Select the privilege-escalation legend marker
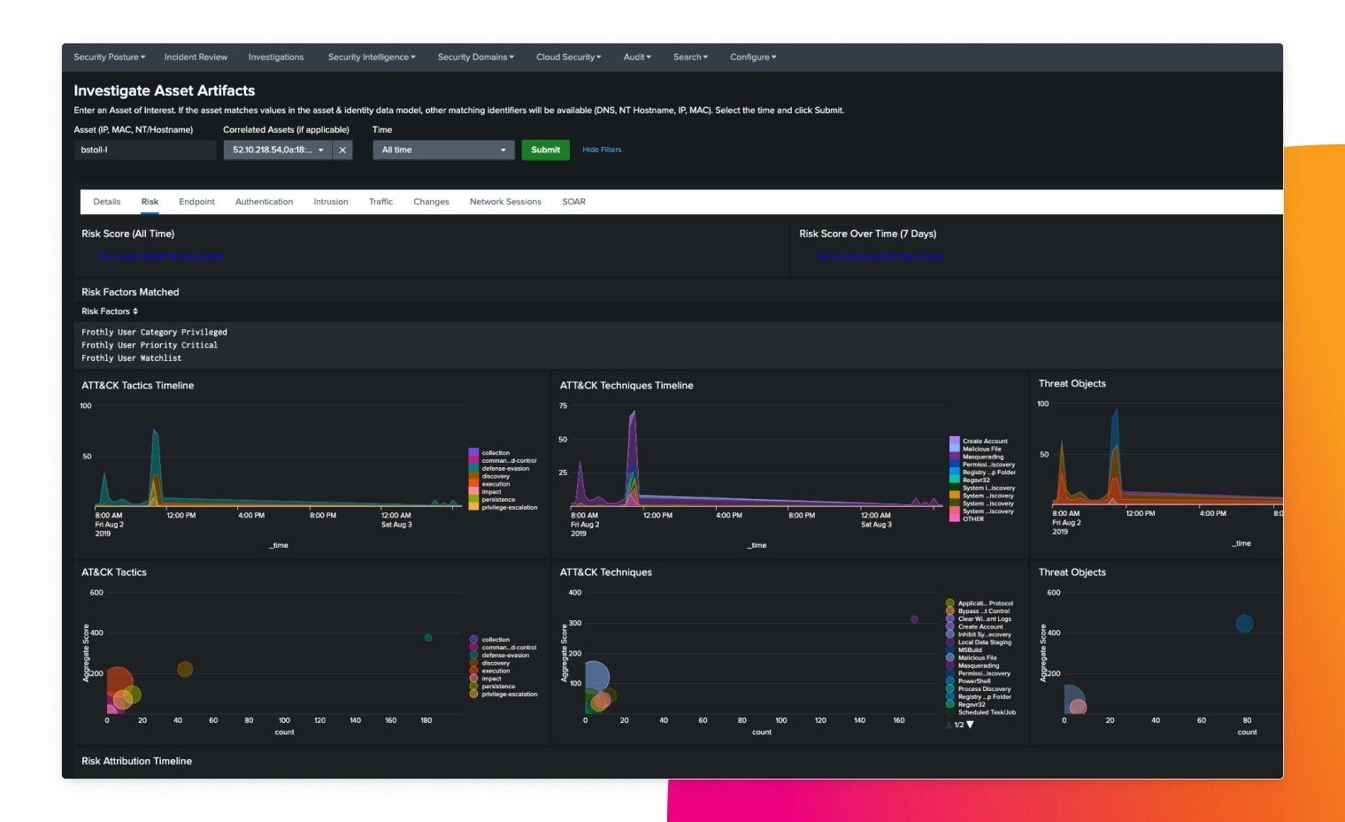 pos(474,694)
